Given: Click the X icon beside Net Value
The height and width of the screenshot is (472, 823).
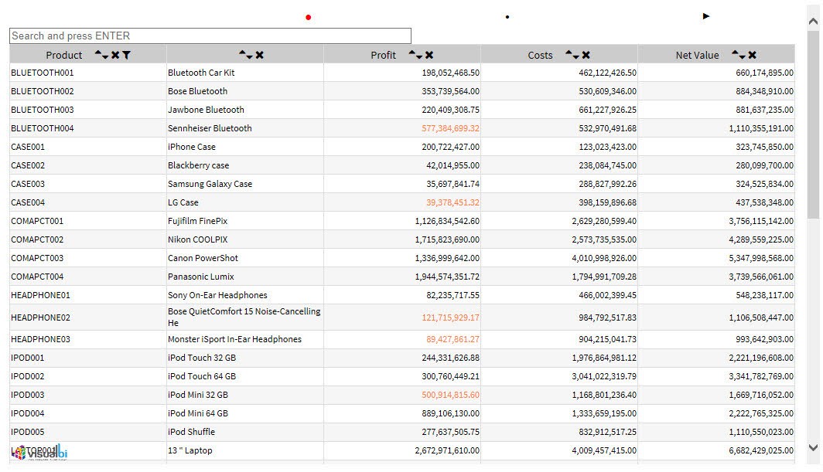Looking at the screenshot, I should pyautogui.click(x=752, y=55).
